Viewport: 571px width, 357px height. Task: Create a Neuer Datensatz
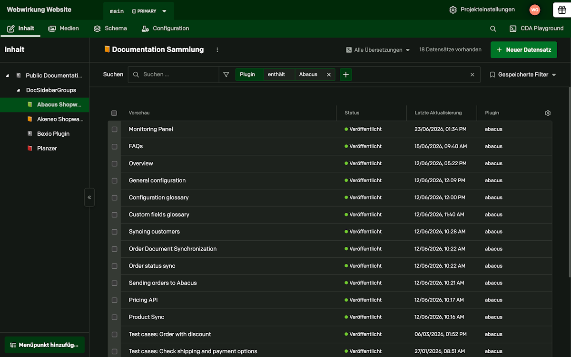523,50
